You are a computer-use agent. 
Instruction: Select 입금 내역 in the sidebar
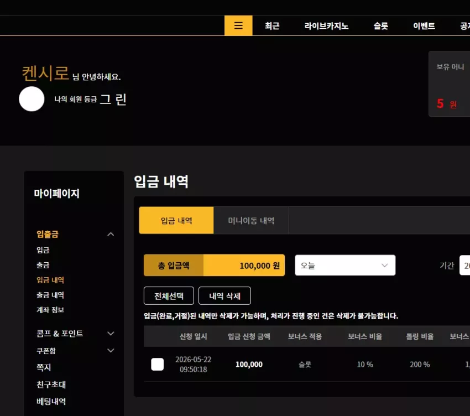point(50,280)
